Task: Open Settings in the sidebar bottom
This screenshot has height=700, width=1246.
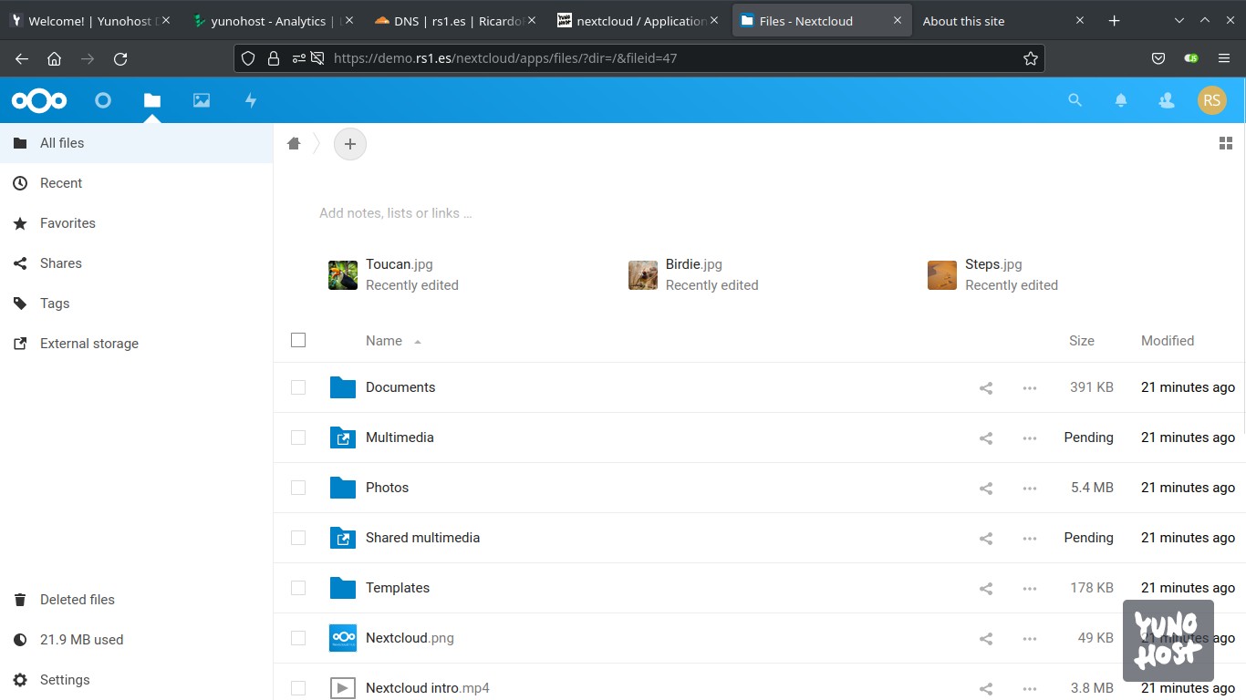Action: point(65,680)
